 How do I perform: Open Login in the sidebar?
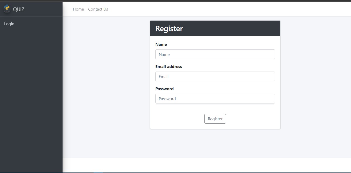(9, 24)
